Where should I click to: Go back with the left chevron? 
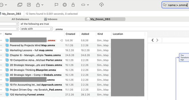pos(153,40)
